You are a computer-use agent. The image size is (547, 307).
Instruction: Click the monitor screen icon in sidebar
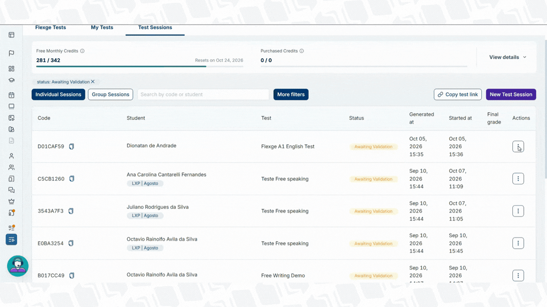[x=11, y=107]
